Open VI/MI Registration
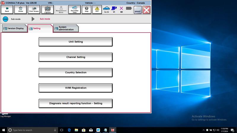This screenshot has width=237, height=133. 76,88
